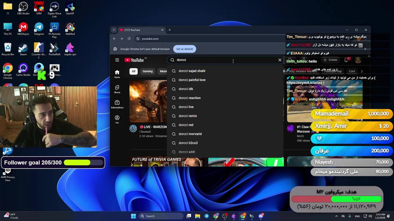The image size is (394, 221).
Task: Click Cheexsi channel avatar
Action: [x=133, y=129]
